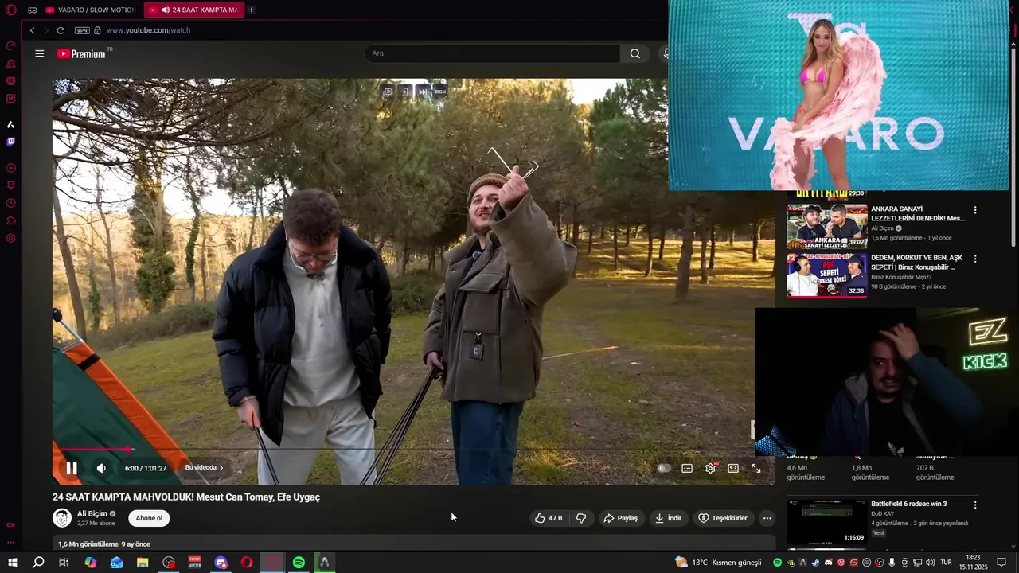Click the 'Battlefield 6 redsec win 3' title
Screen dimensions: 1019x573
(908, 504)
